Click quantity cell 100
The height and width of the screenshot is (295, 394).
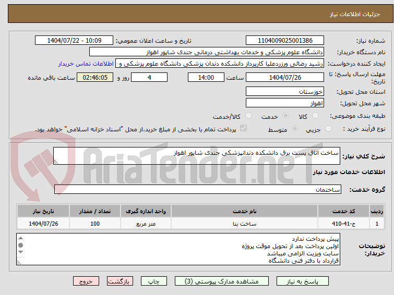click(x=95, y=224)
